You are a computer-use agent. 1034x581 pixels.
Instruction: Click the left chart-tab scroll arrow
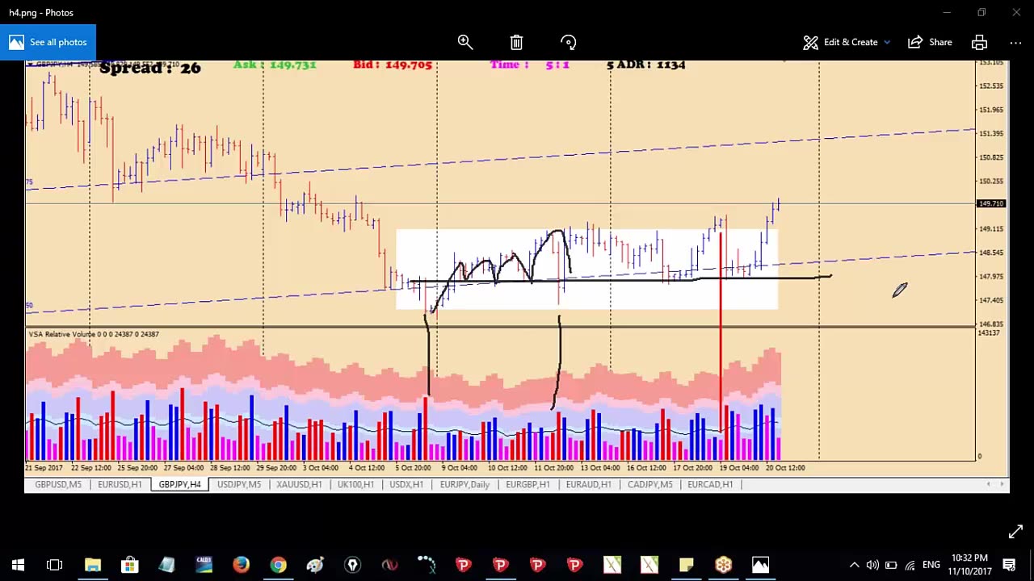click(989, 484)
